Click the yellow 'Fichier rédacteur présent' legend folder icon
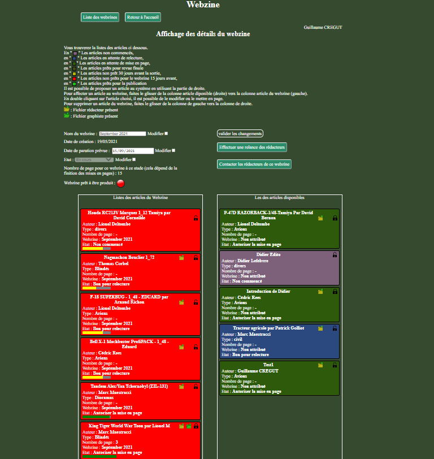 pos(67,109)
